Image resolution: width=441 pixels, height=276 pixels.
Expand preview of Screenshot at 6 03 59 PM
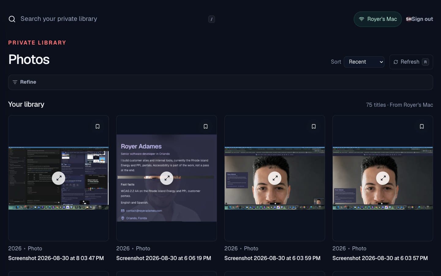275,178
